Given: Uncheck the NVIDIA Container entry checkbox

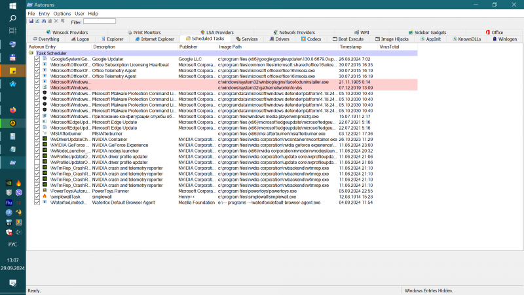Looking at the screenshot, I should click(x=37, y=139).
